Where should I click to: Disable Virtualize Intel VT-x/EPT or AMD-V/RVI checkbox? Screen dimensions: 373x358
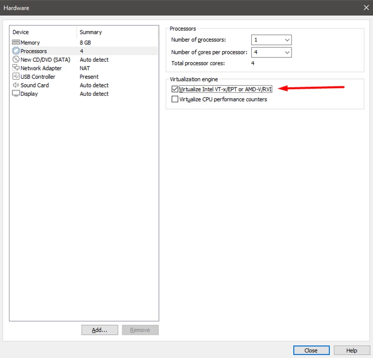pyautogui.click(x=175, y=89)
